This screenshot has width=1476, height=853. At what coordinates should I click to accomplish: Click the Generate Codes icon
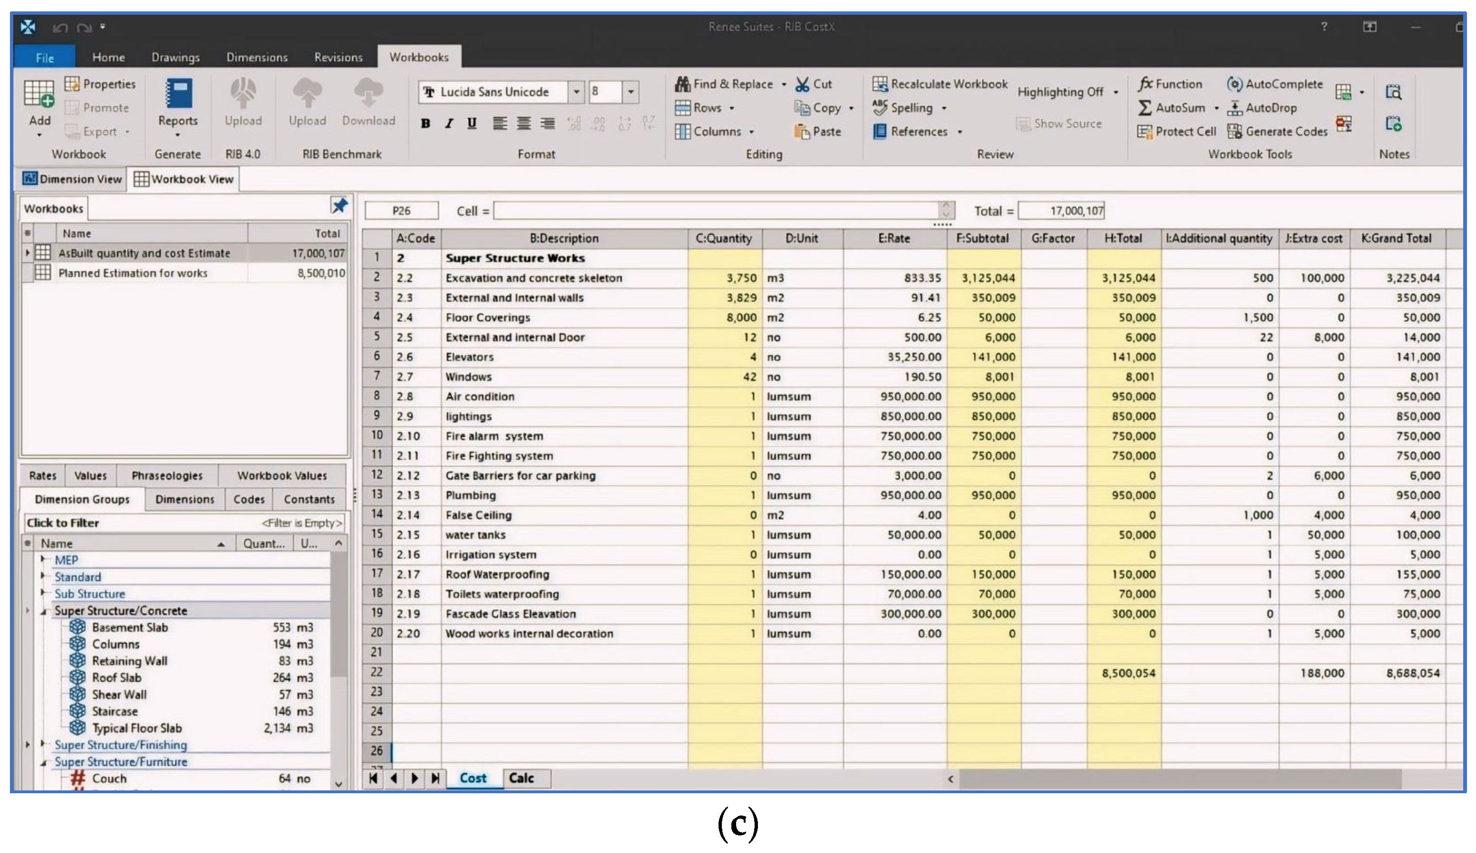pos(1234,132)
